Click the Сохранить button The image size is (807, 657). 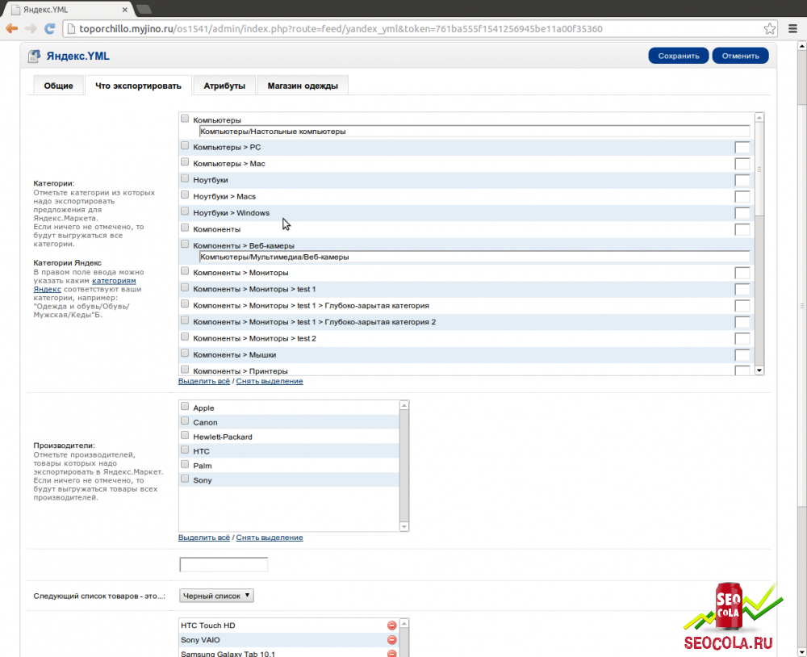679,56
